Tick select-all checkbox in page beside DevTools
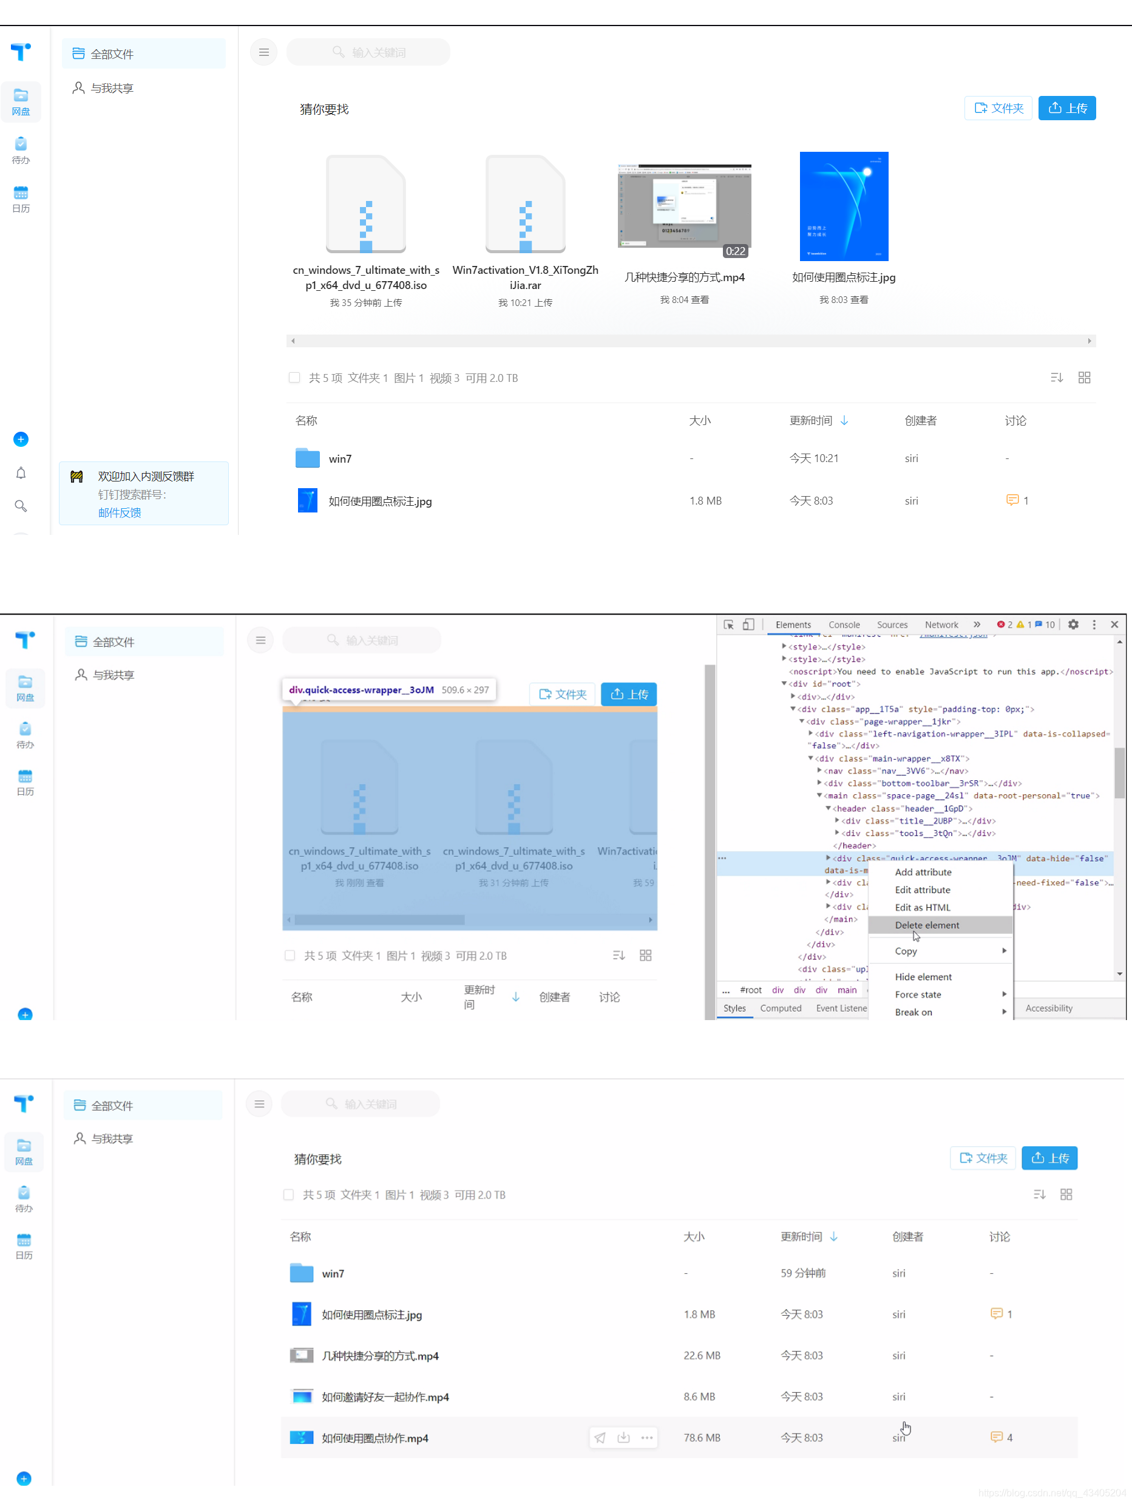1132x1504 pixels. coord(290,955)
